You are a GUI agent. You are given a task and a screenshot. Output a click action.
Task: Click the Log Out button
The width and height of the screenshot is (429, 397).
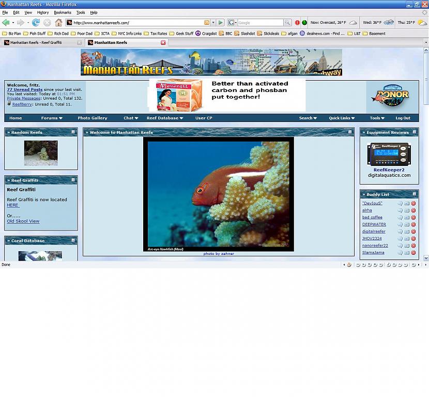pos(403,118)
